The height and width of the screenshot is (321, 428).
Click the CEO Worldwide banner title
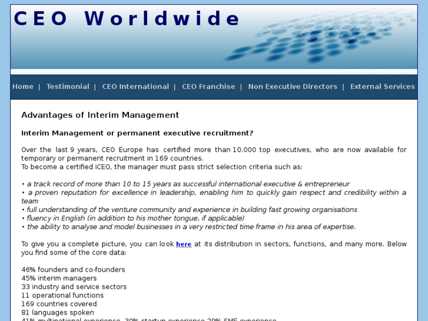tap(127, 19)
